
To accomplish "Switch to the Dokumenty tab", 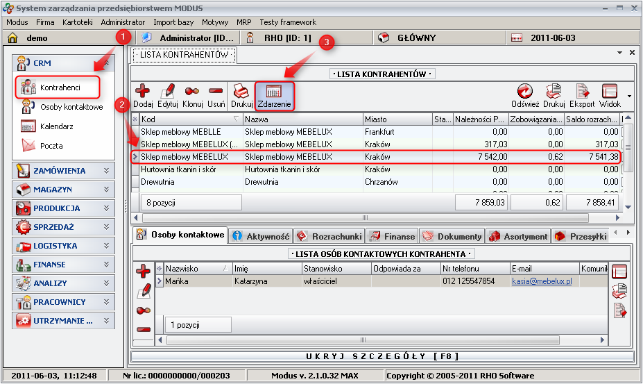I will click(451, 236).
